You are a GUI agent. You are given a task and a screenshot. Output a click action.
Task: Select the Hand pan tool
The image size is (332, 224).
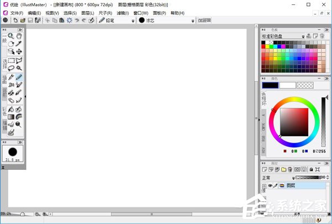click(19, 36)
